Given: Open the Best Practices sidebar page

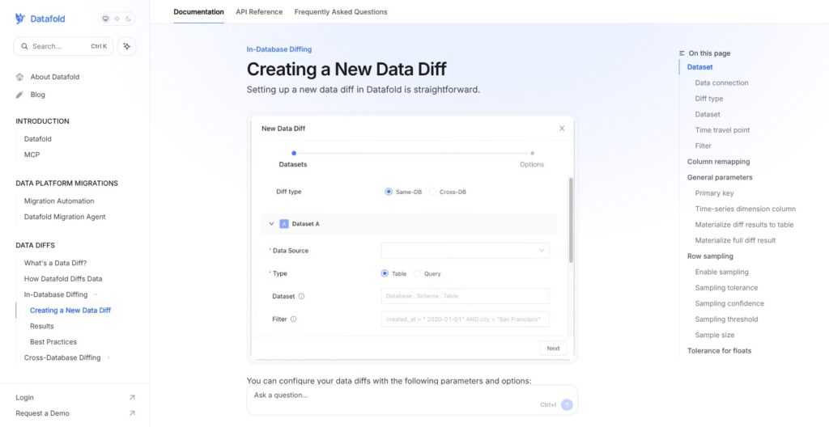Looking at the screenshot, I should [x=53, y=342].
